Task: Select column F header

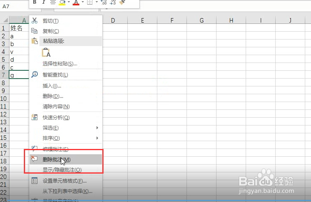Action: point(172,20)
